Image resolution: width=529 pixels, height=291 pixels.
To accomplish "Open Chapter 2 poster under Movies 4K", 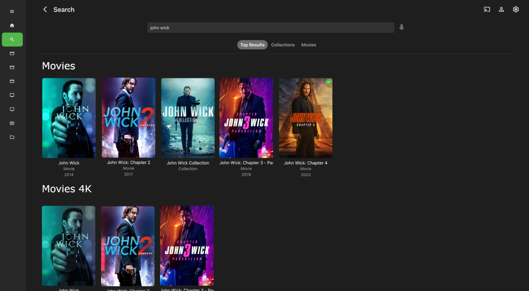I will (x=128, y=246).
